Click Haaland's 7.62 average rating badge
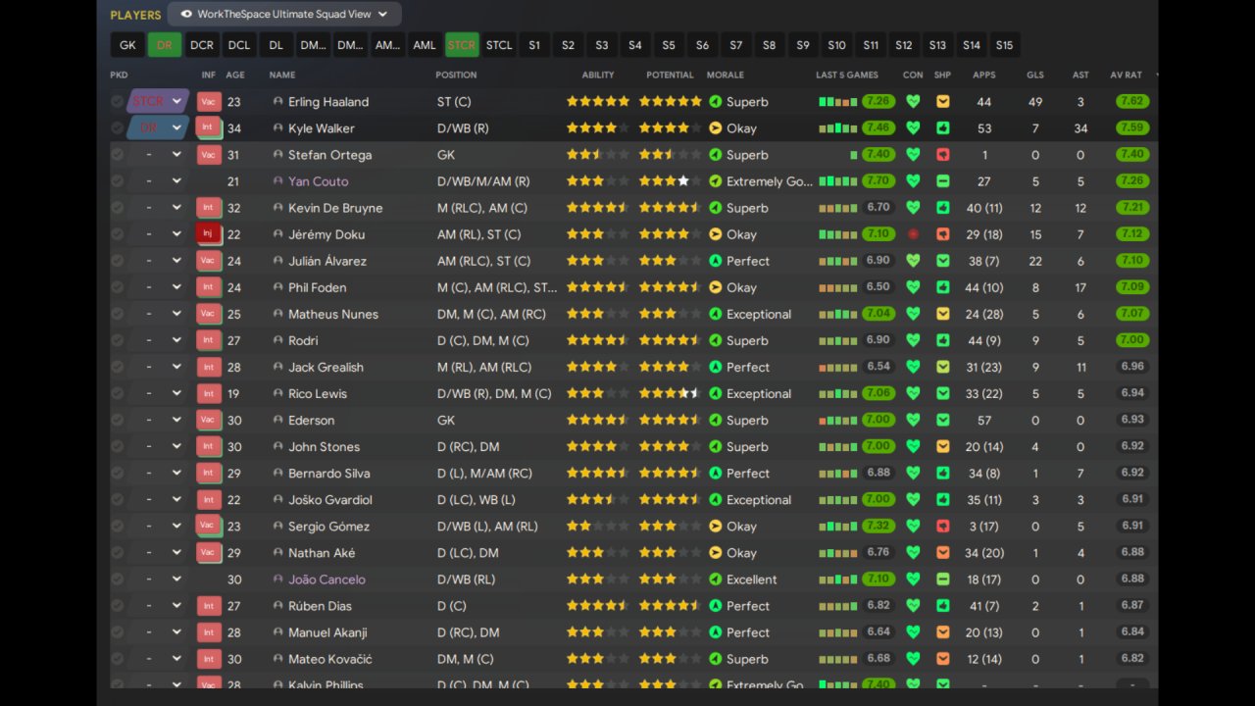 (x=1132, y=102)
